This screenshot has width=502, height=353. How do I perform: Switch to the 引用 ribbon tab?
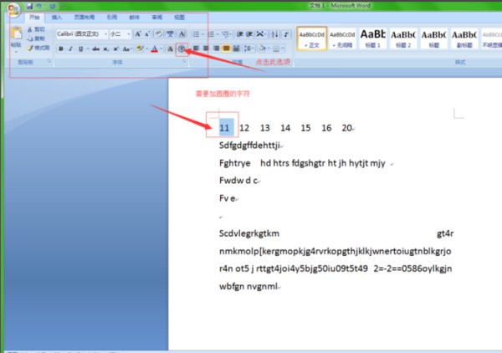(x=112, y=18)
